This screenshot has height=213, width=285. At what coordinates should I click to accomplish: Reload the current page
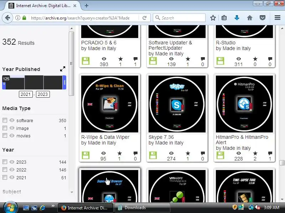point(145,18)
